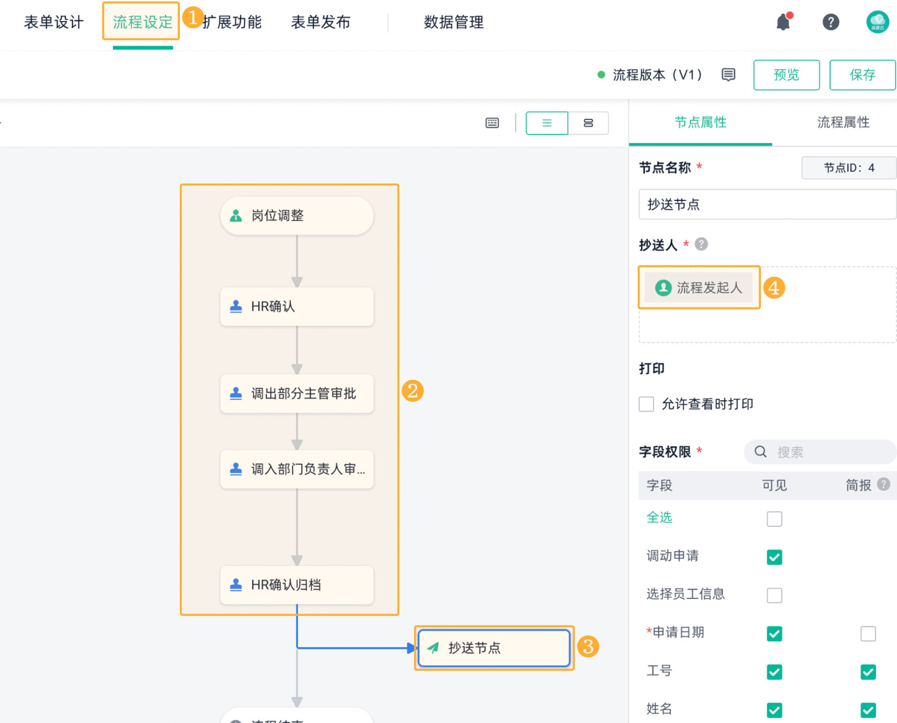897x723 pixels.
Task: Open the 扩展功能 tab
Action: pos(232,22)
